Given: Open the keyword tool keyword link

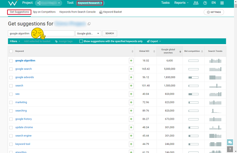Looking at the screenshot, I should tap(23, 144).
